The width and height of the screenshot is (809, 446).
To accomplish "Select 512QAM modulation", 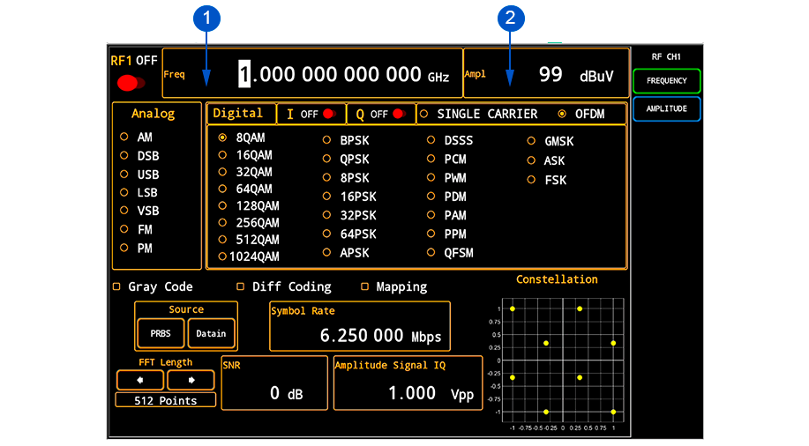I will pyautogui.click(x=222, y=239).
